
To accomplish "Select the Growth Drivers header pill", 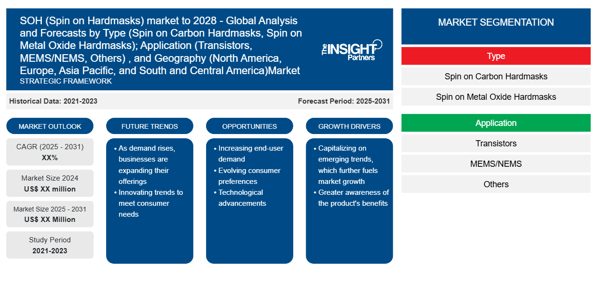I will point(349,126).
